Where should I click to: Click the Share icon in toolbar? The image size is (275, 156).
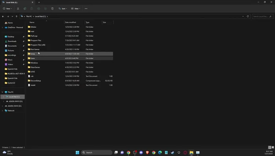click(x=46, y=9)
